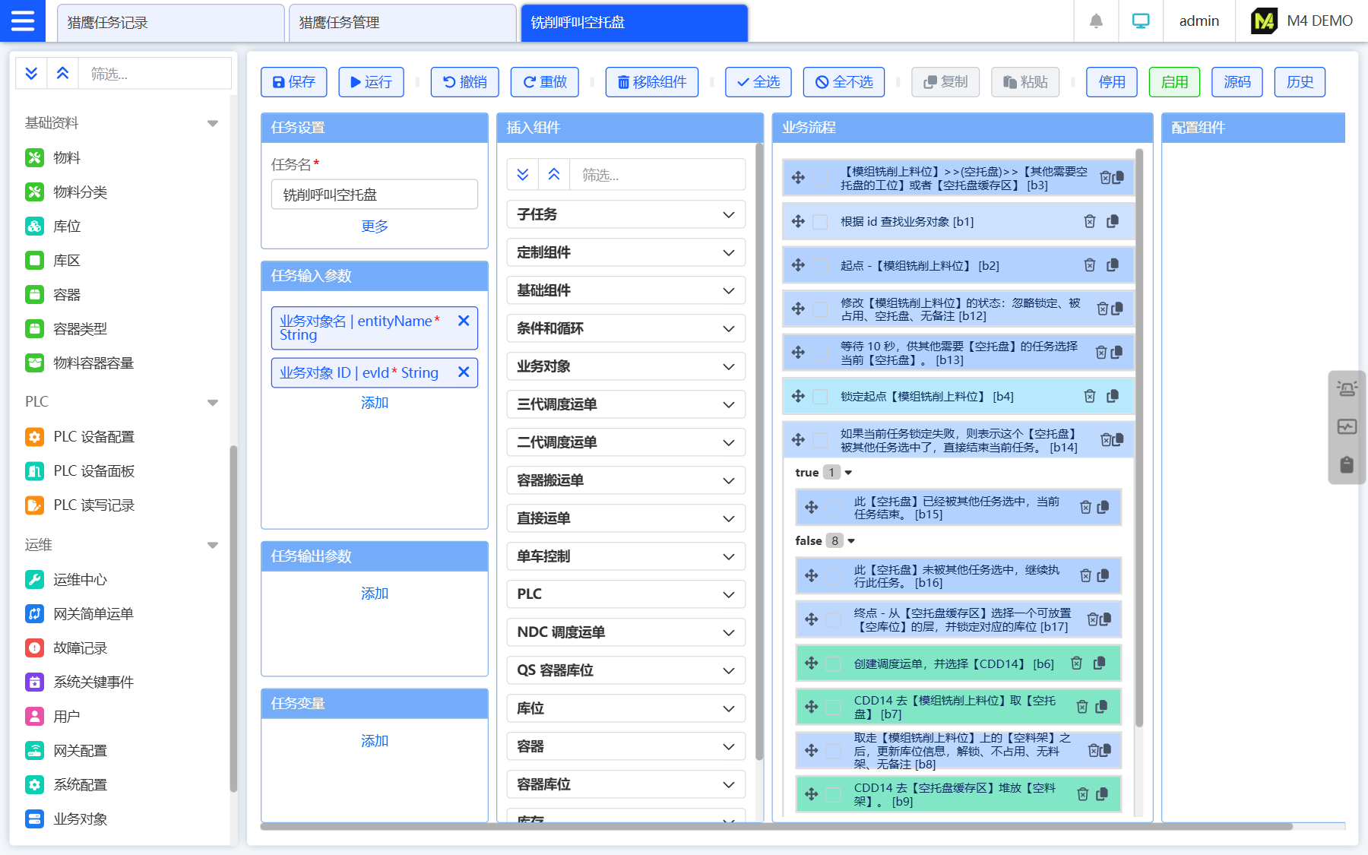
Task: Expand the PLC component category
Action: coord(625,594)
